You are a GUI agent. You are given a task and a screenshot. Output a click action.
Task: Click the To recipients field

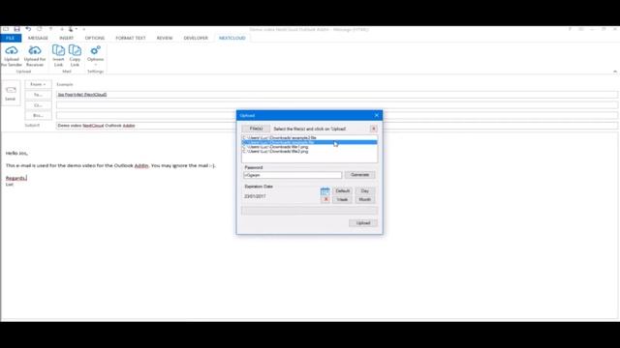(337, 95)
